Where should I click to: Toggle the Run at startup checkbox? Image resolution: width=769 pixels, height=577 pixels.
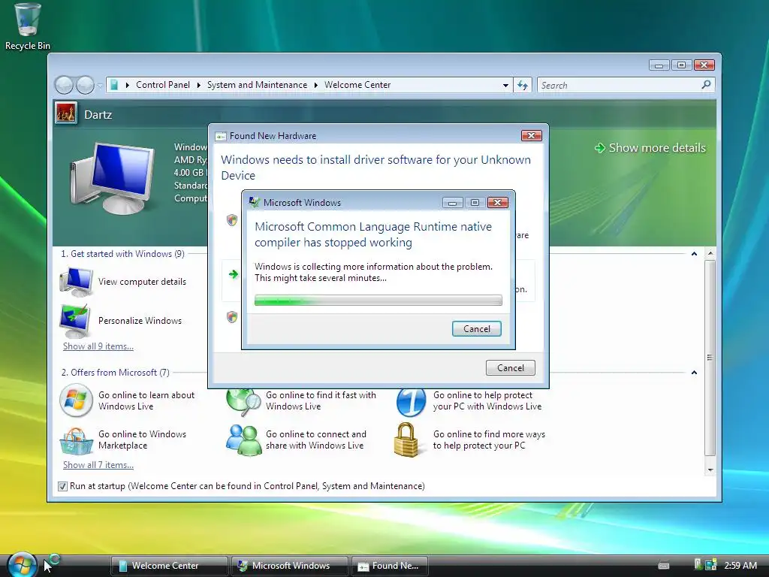click(62, 486)
